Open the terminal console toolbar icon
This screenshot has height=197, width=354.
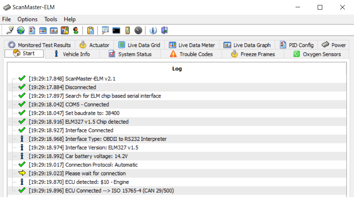tap(117, 30)
